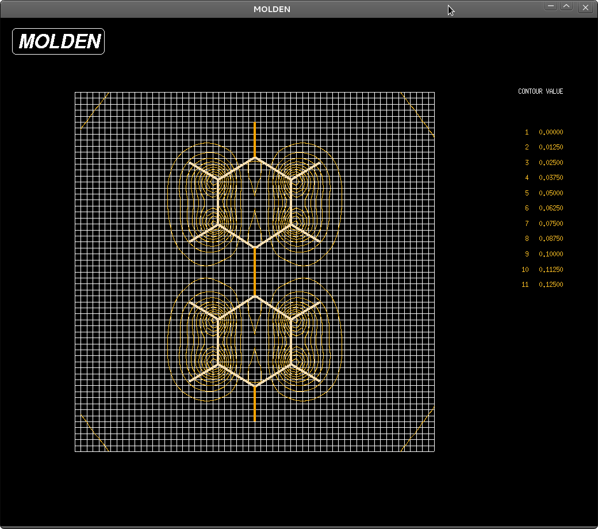Image resolution: width=598 pixels, height=529 pixels.
Task: Click the MOLDEN title bar text
Action: point(271,9)
